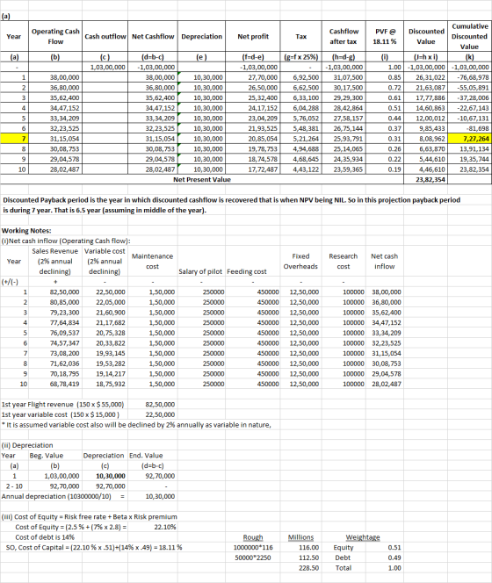The image size is (492, 583).
Task: Select the tax value 6,33,100
Action: coord(306,97)
